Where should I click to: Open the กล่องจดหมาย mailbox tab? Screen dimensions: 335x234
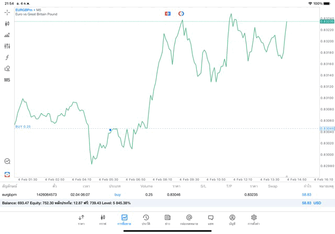coord(189,219)
